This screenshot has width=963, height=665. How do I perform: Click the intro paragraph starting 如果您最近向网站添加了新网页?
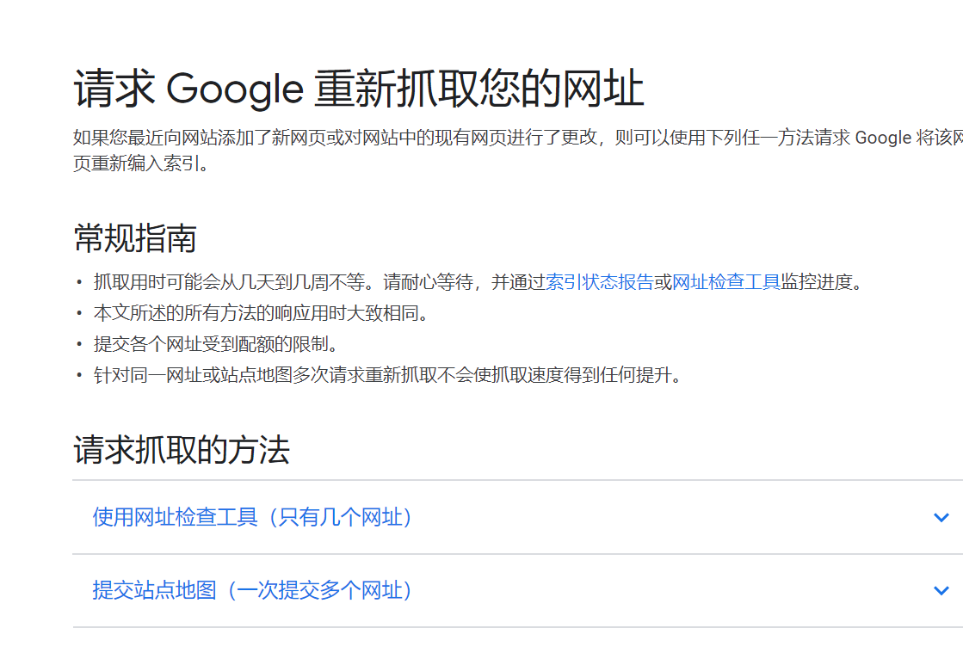(518, 150)
